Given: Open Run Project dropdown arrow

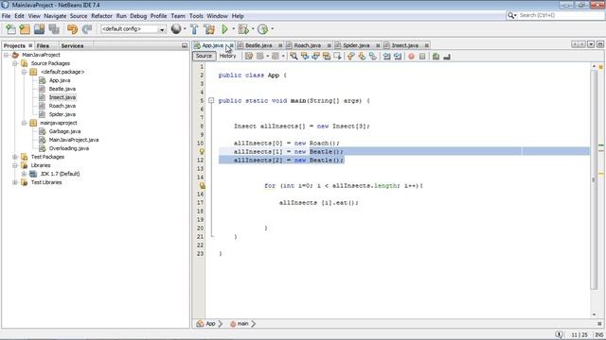Looking at the screenshot, I should click(x=233, y=29).
